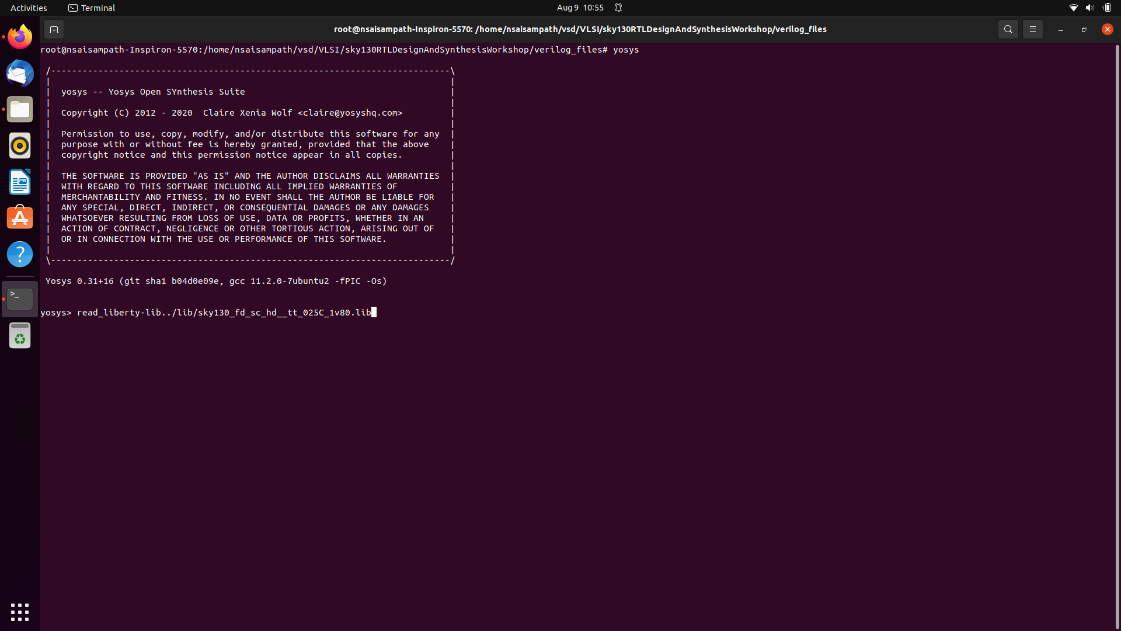Viewport: 1121px width, 631px height.
Task: Open the Files manager
Action: coord(20,110)
